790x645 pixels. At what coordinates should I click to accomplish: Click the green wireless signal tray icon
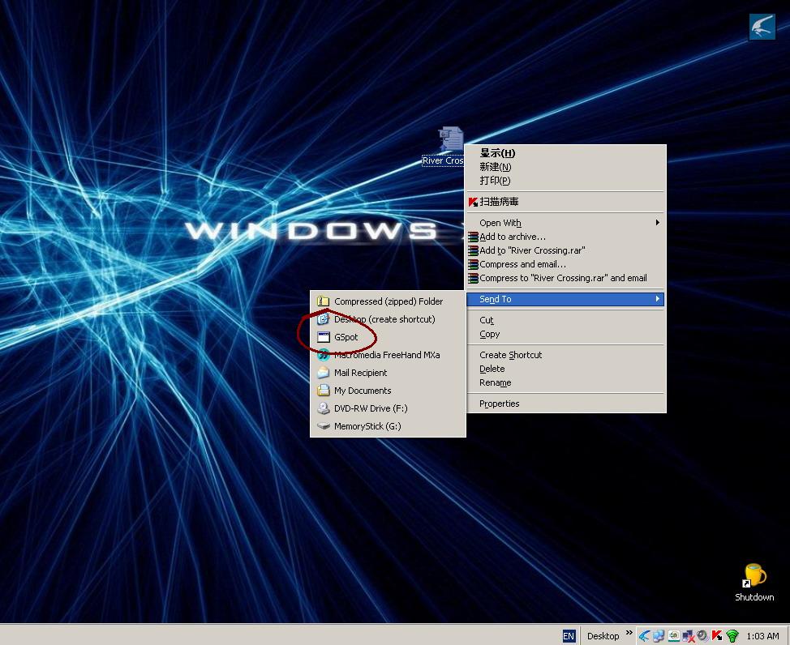[x=732, y=636]
